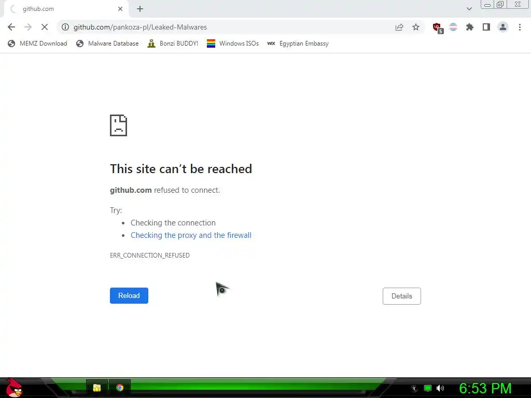Open the Extensions puzzle menu
The width and height of the screenshot is (531, 398).
(470, 27)
